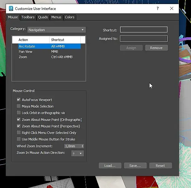Screen dimensions: 191x188
Task: Click the Action column header
Action: click(x=31, y=40)
